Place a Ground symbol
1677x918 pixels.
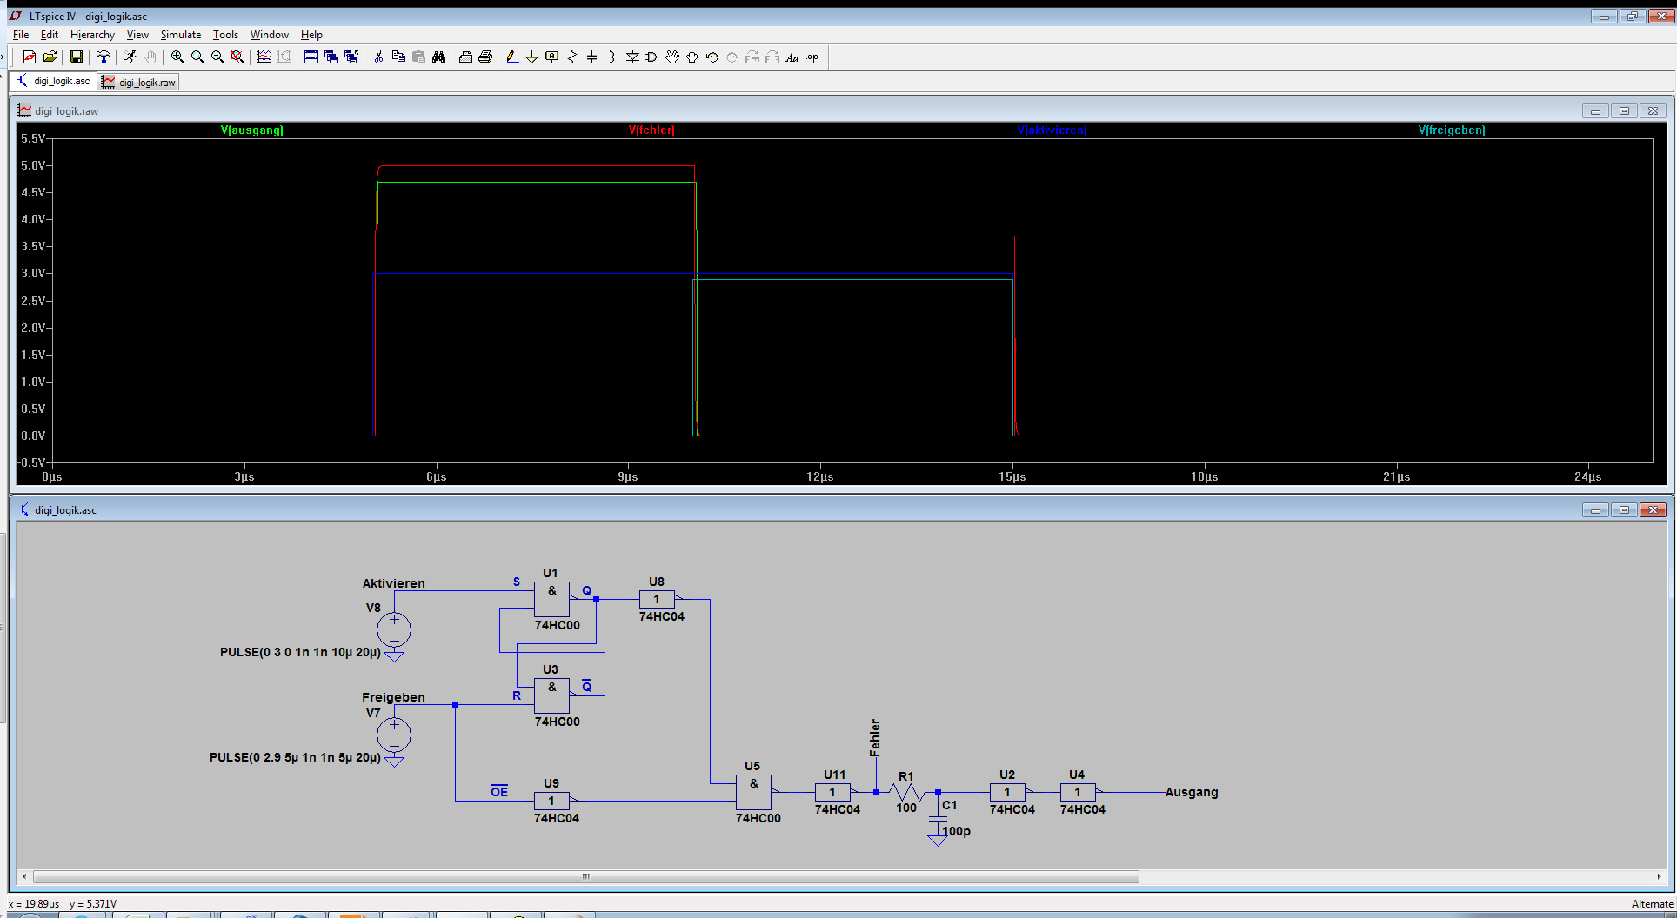[x=531, y=57]
